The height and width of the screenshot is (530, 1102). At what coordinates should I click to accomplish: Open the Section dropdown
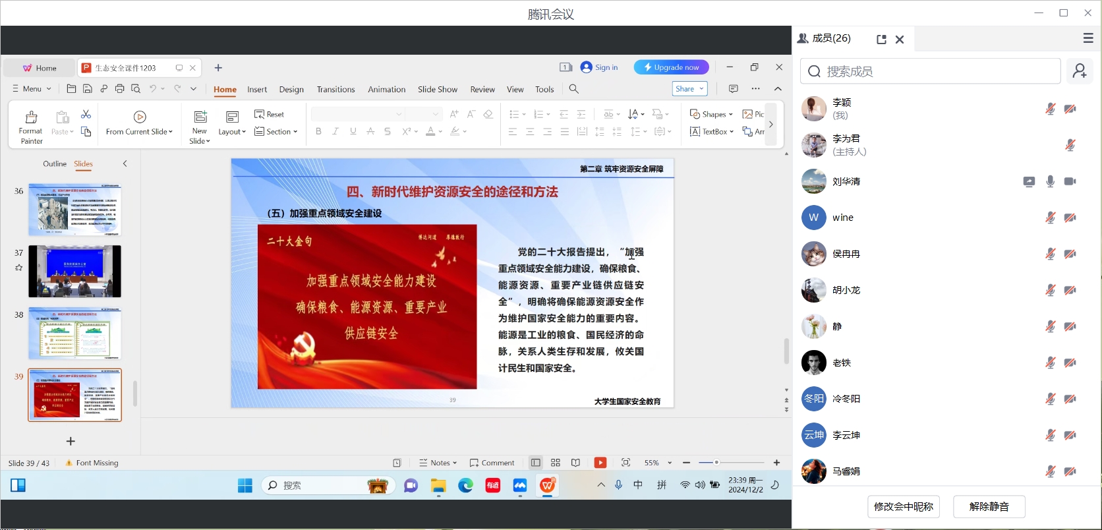(276, 132)
